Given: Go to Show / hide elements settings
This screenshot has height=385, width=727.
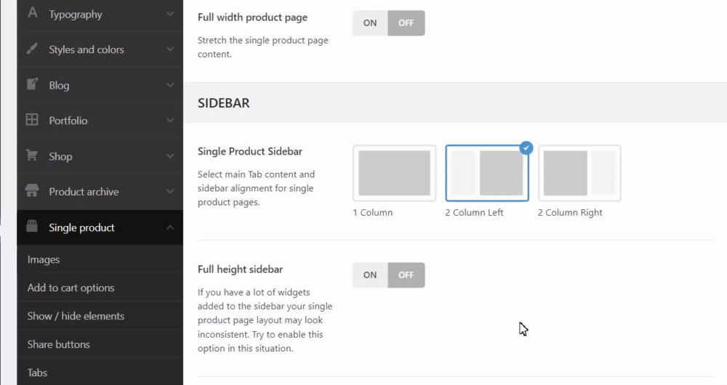Looking at the screenshot, I should pos(76,316).
